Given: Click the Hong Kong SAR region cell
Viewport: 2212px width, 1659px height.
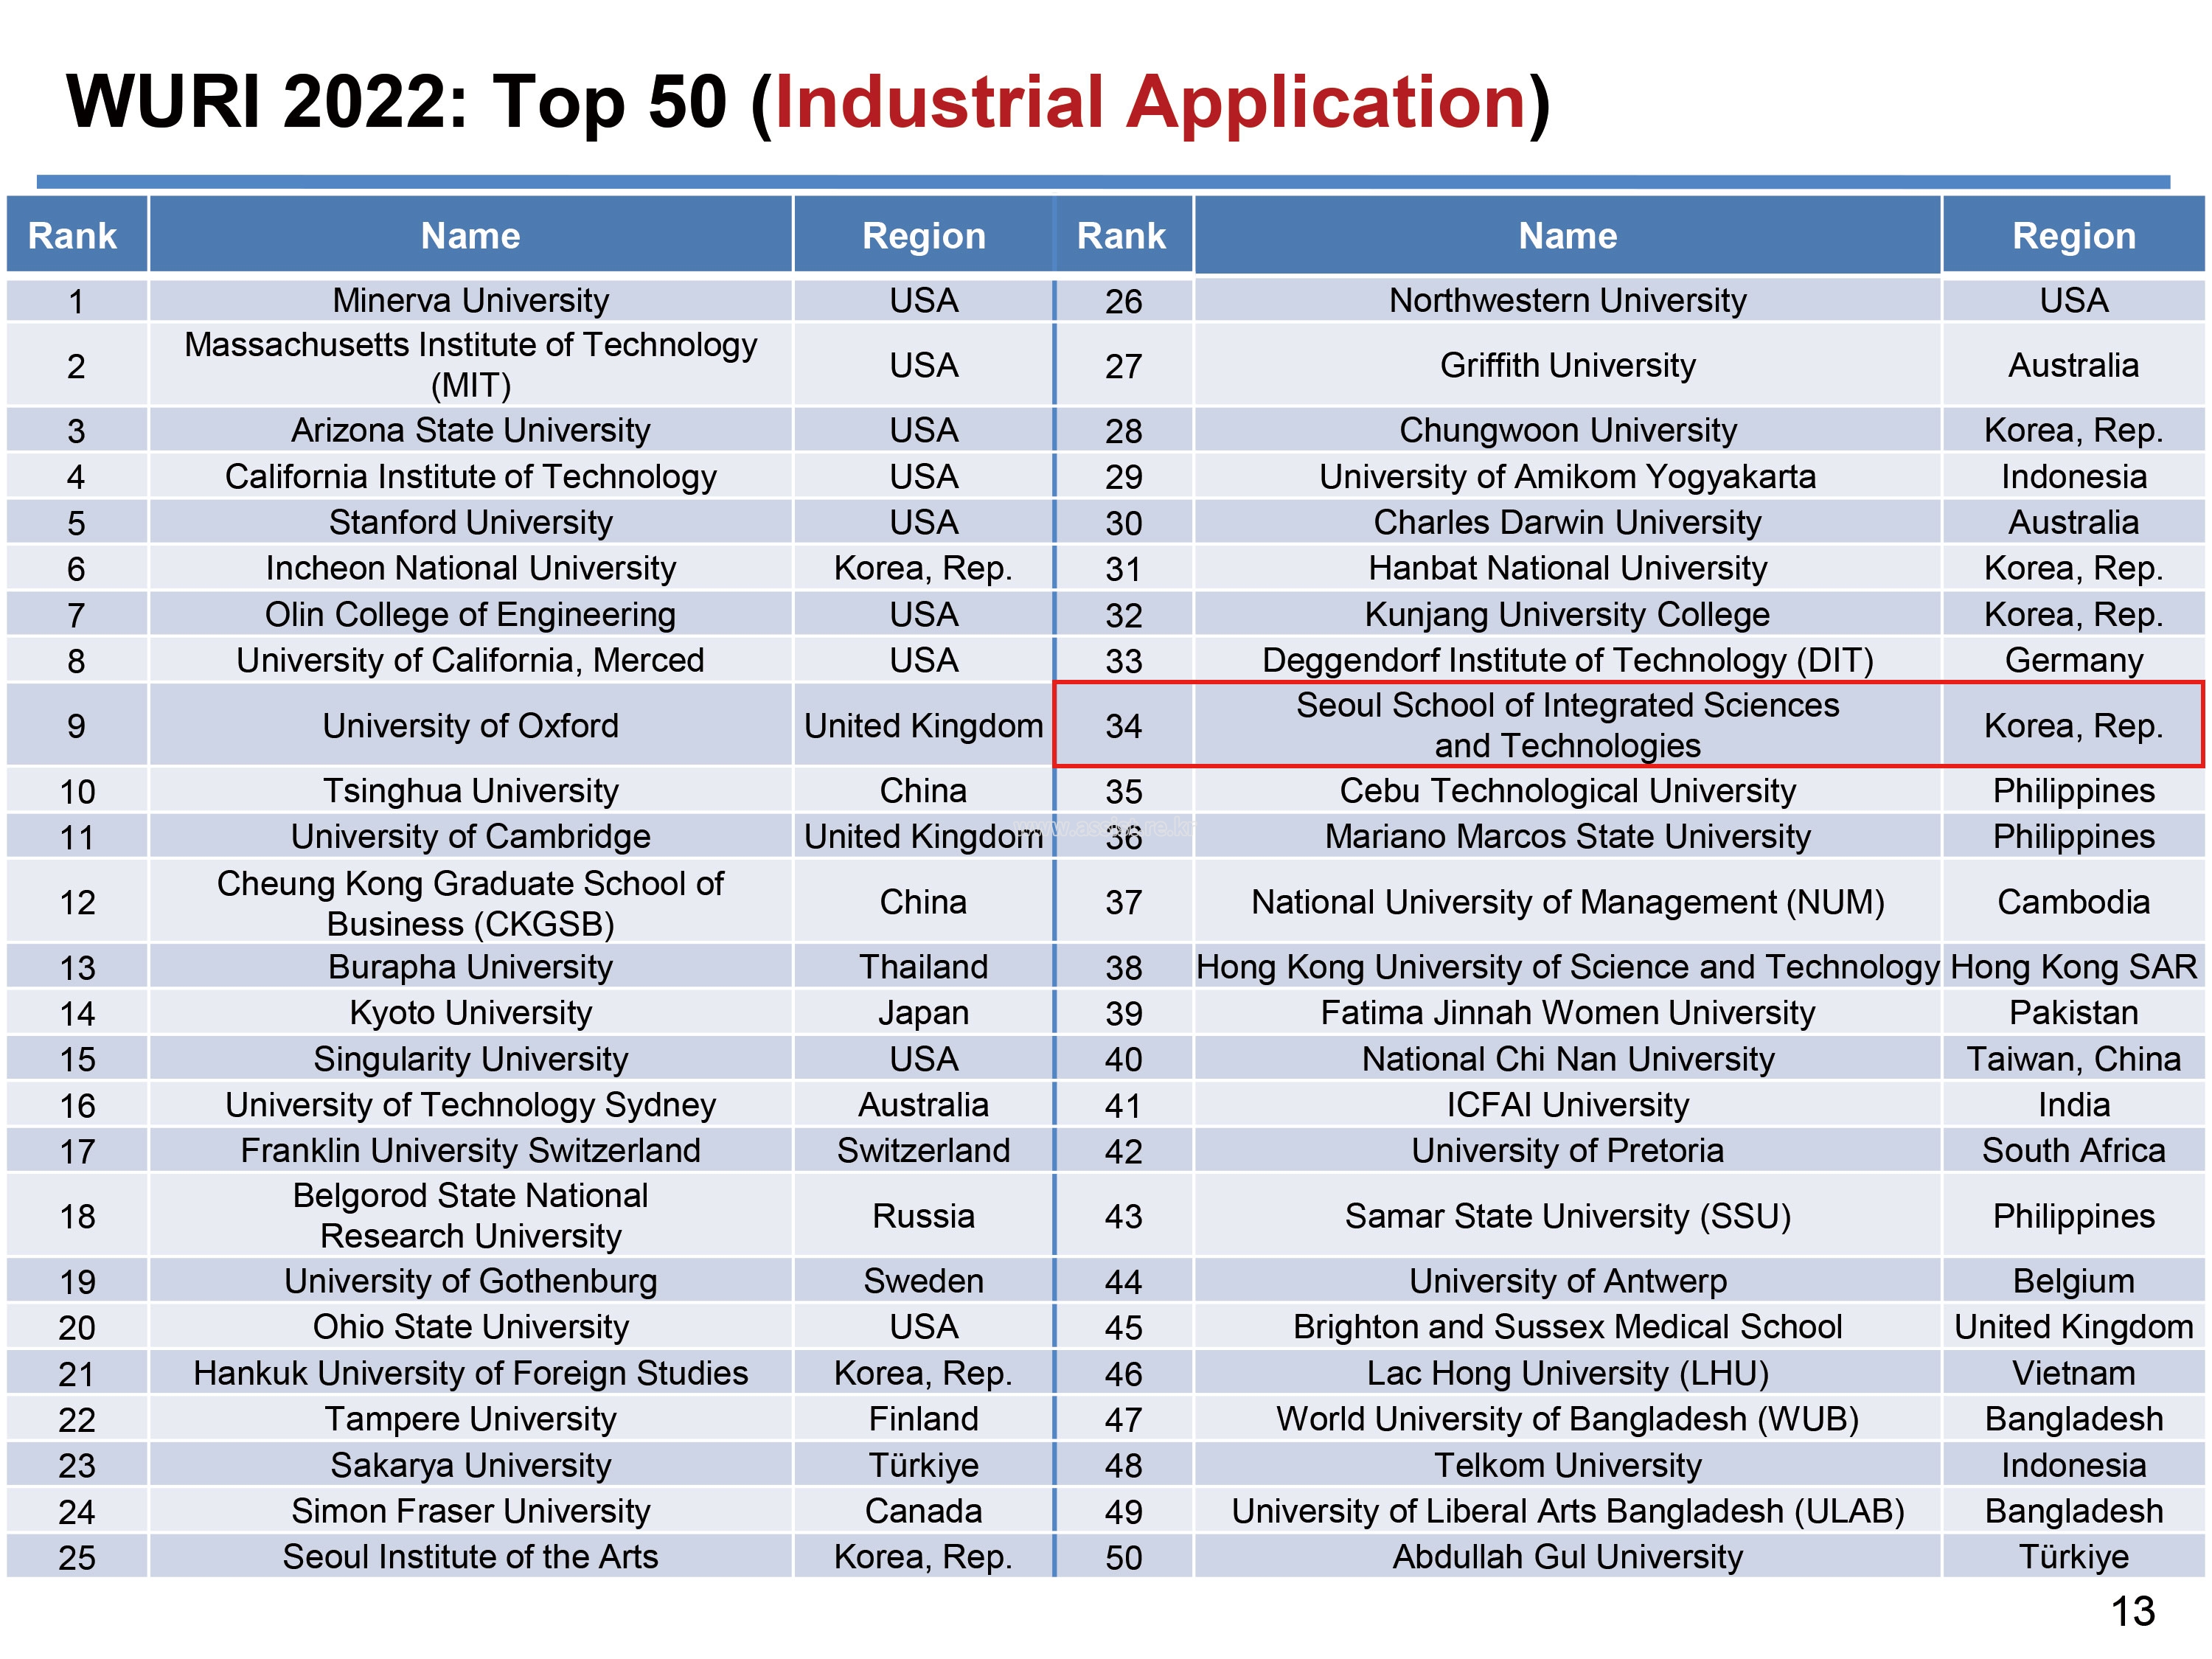Looking at the screenshot, I should pos(2073,967).
